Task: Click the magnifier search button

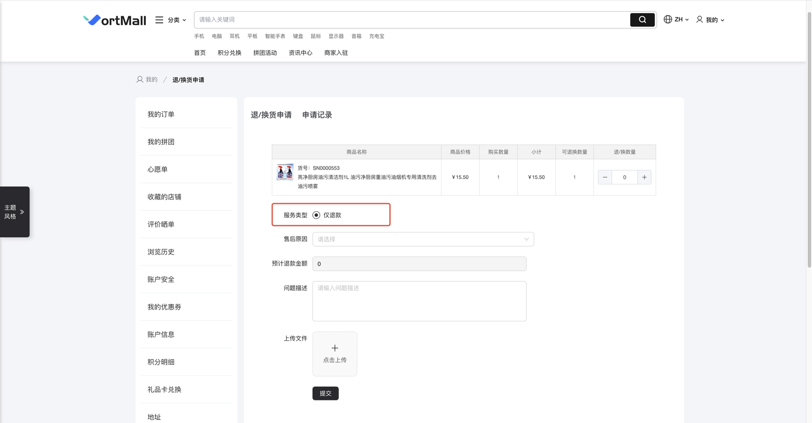Action: (x=642, y=20)
